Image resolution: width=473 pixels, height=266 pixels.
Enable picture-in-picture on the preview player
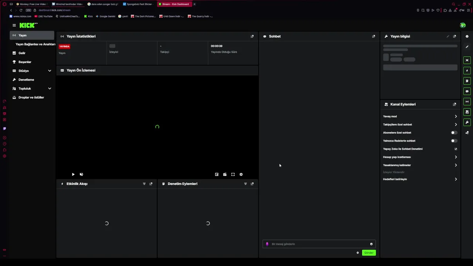(217, 174)
